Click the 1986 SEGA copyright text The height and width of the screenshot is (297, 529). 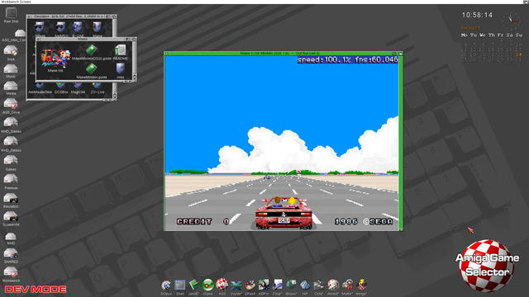[364, 221]
